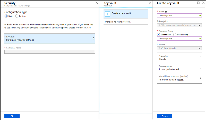The image size is (206, 120).
Task: Close the Create key vault panel
Action: 202,3
